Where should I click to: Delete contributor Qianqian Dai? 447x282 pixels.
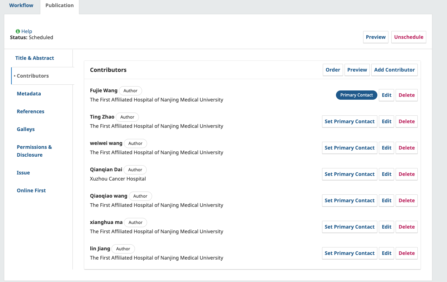coord(406,174)
